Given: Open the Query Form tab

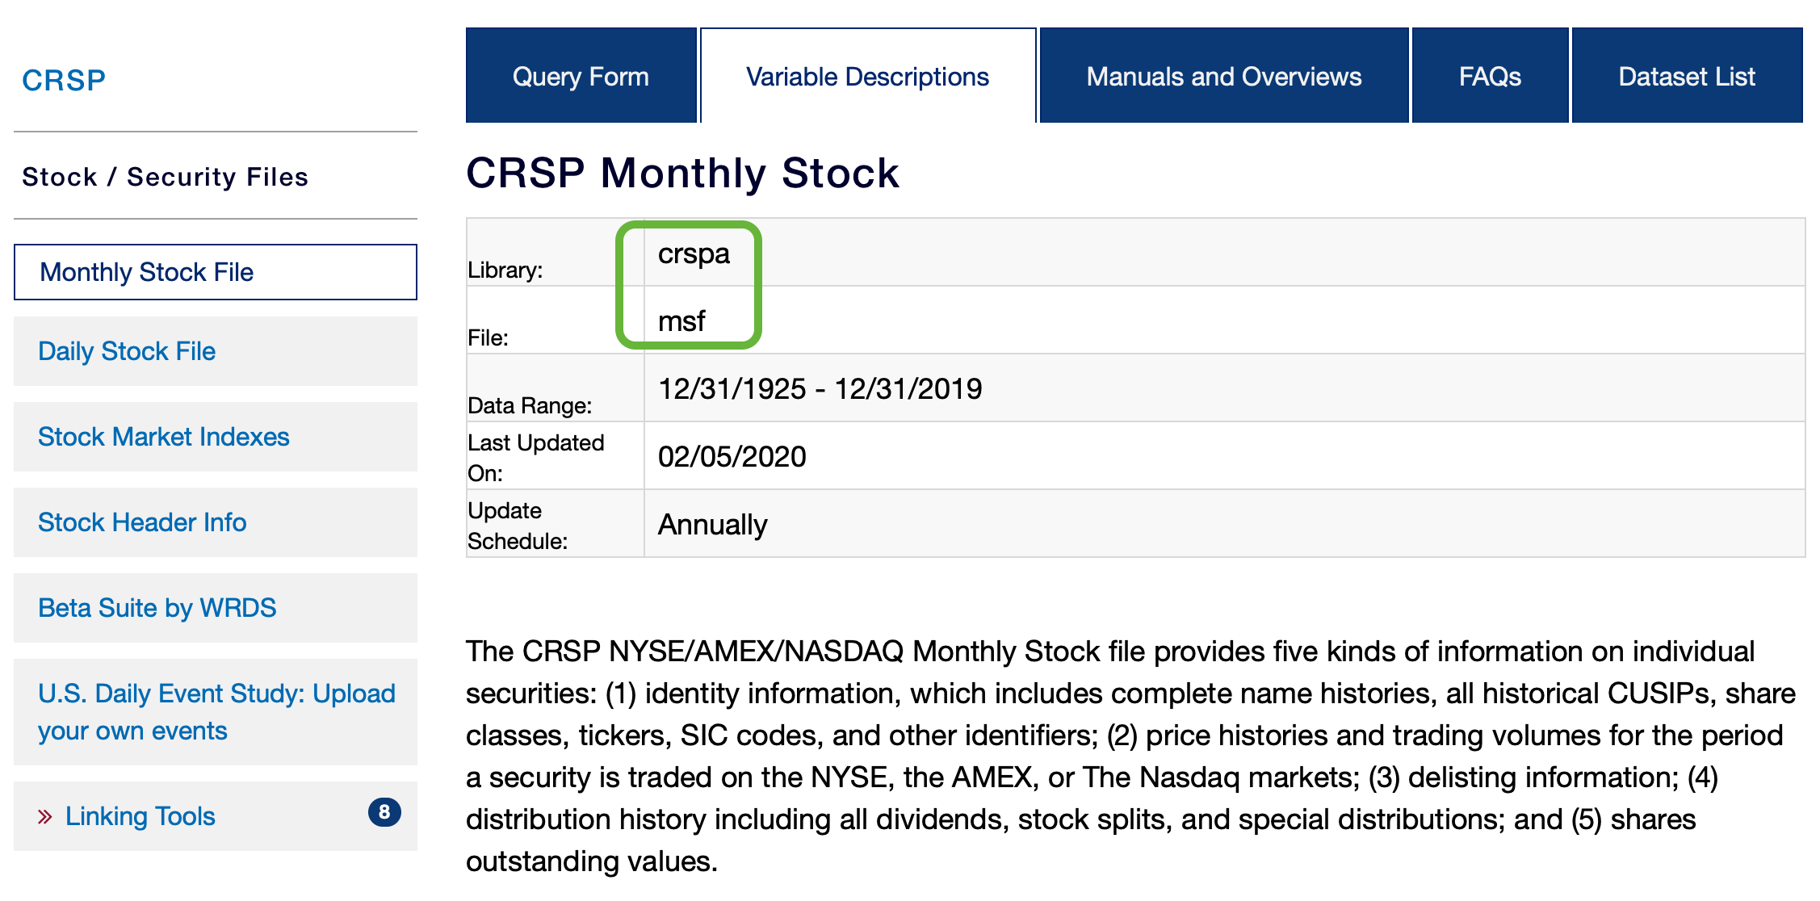Looking at the screenshot, I should 581,76.
